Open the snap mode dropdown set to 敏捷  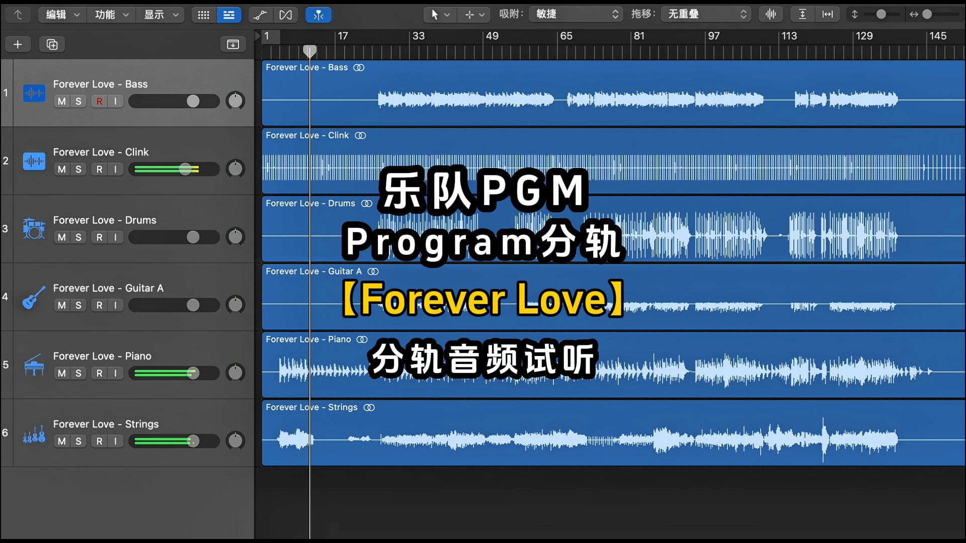click(575, 14)
